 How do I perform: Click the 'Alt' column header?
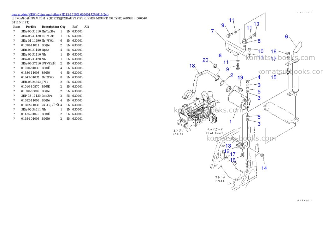87,27
